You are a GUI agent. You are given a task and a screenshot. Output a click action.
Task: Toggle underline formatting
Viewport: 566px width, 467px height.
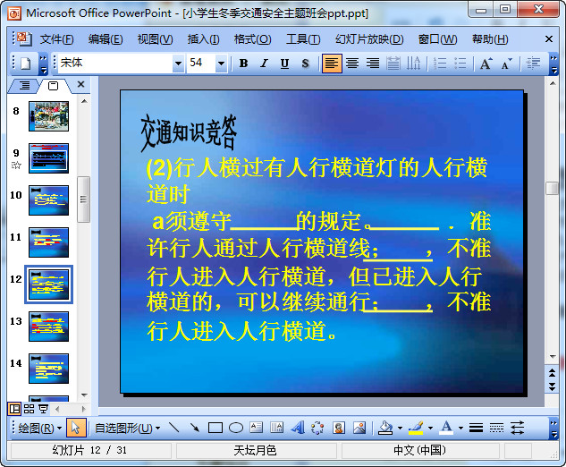pos(284,64)
